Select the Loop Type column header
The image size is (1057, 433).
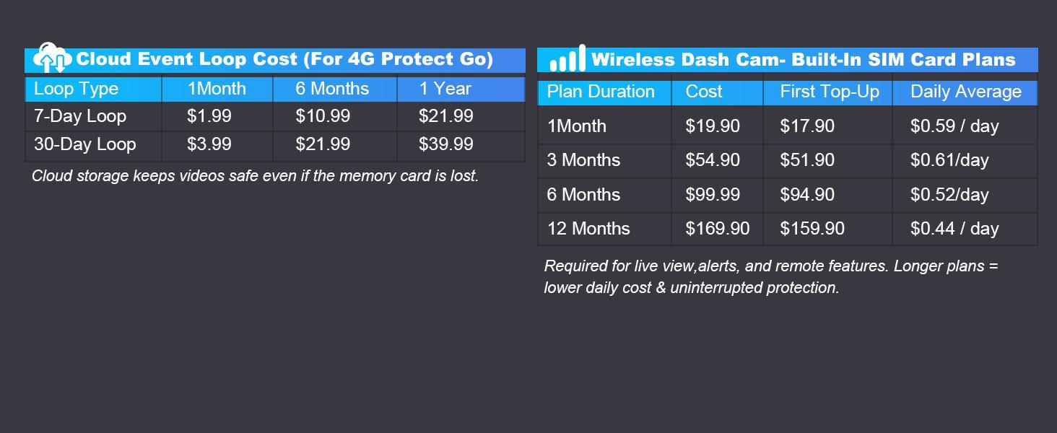76,89
